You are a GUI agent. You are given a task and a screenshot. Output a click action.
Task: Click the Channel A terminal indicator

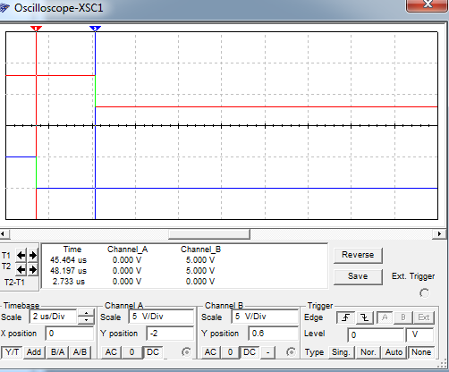tap(186, 352)
